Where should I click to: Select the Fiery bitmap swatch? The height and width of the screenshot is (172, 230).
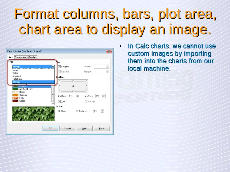point(22,98)
